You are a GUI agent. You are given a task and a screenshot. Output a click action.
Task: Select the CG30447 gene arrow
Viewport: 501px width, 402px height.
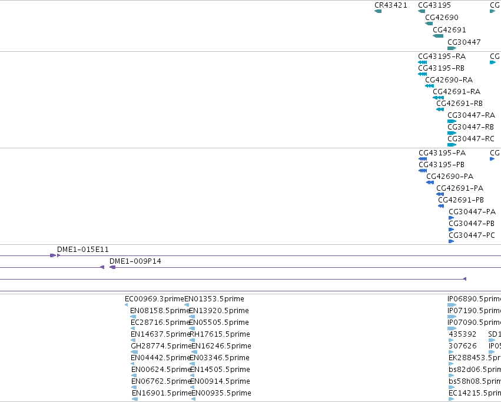tap(452, 48)
